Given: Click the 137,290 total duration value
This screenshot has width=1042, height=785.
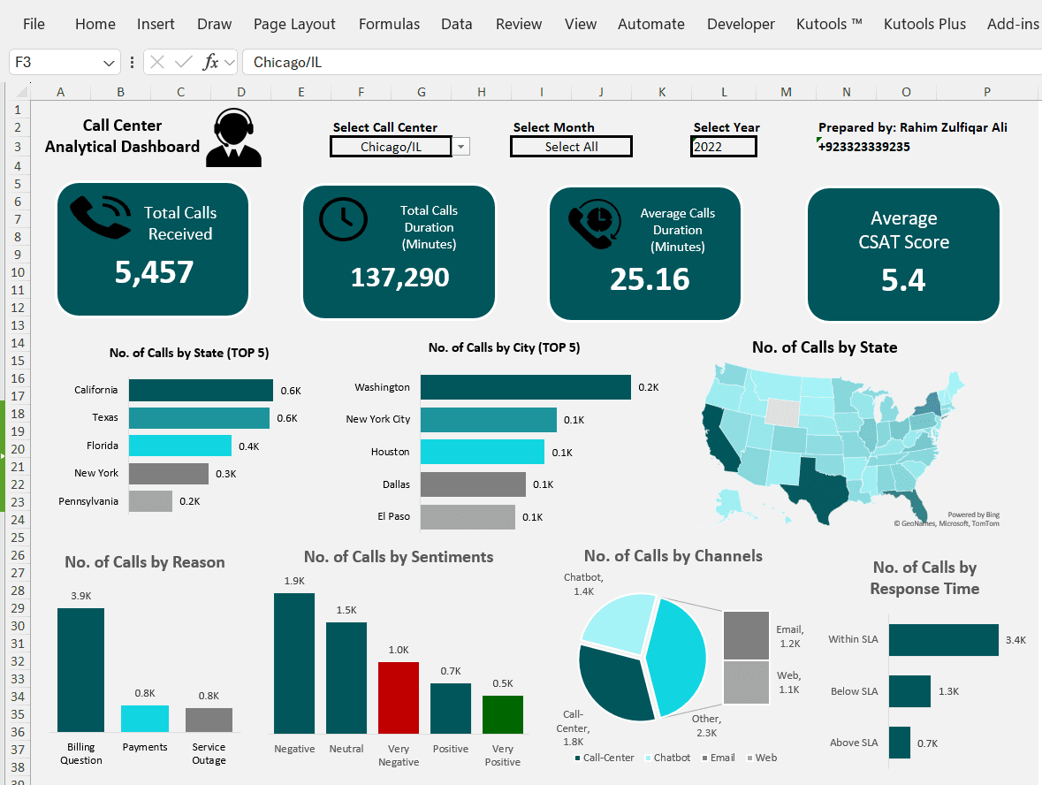Looking at the screenshot, I should pos(400,278).
